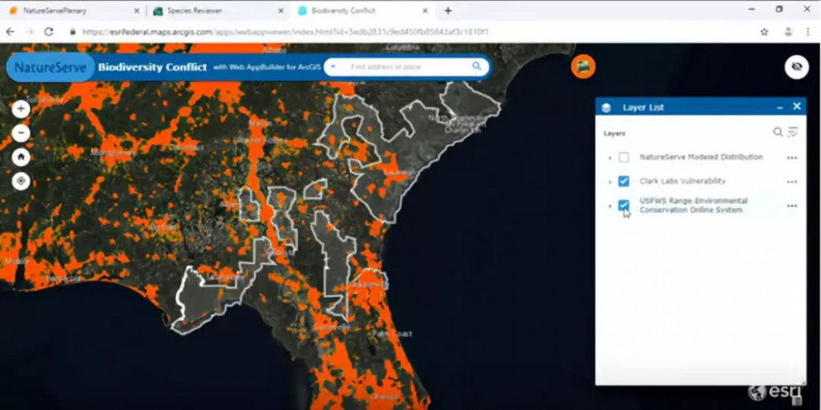
Task: Open the orange basemap gallery widget
Action: pyautogui.click(x=583, y=66)
